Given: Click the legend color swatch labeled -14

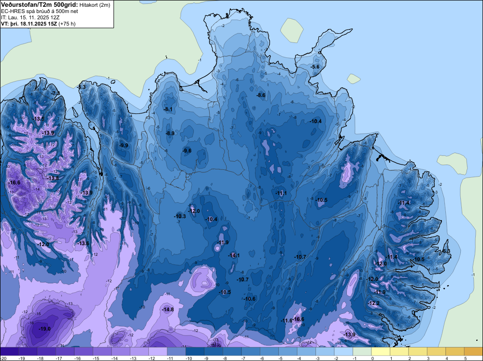Looking at the screenshot, I should [x=121, y=351].
